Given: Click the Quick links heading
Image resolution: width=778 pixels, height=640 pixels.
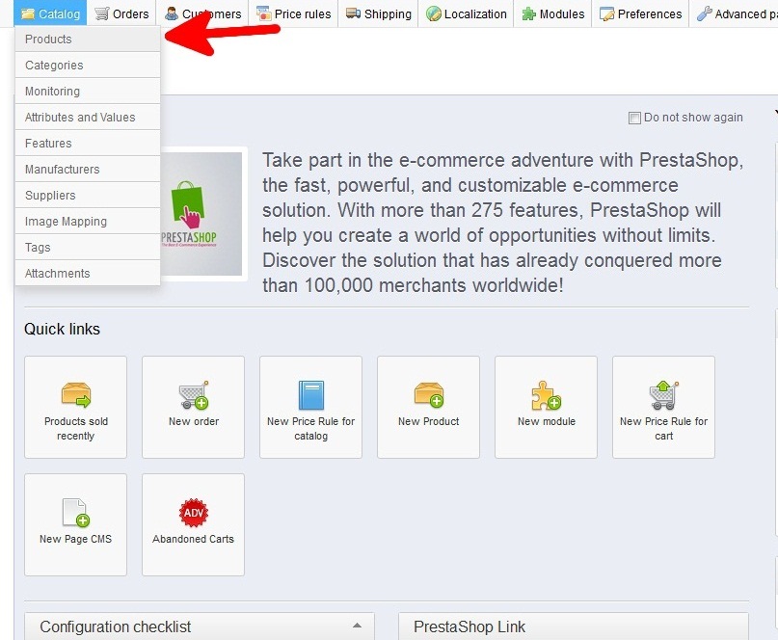Looking at the screenshot, I should (x=62, y=329).
